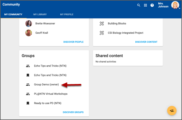Click the Ready to use PD bookmark icon

(28, 103)
